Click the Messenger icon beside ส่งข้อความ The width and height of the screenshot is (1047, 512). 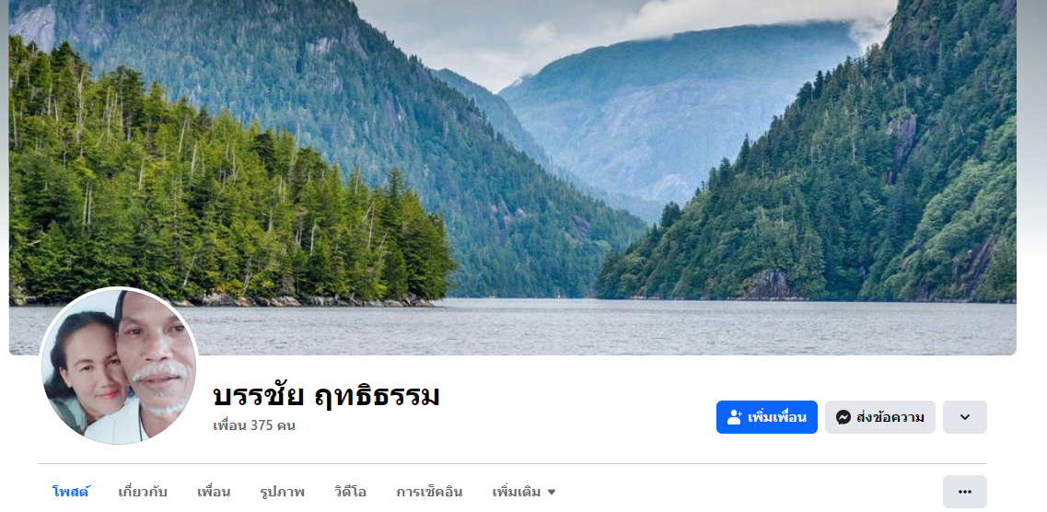pyautogui.click(x=843, y=417)
